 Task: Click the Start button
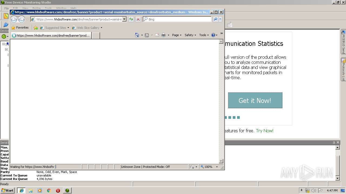click(x=8, y=190)
